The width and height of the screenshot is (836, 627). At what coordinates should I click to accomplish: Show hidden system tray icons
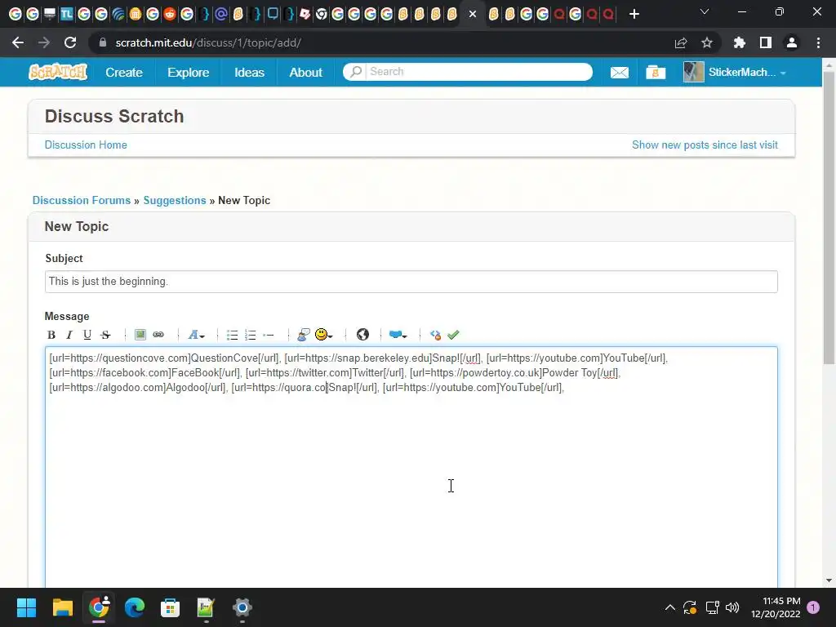coord(670,607)
